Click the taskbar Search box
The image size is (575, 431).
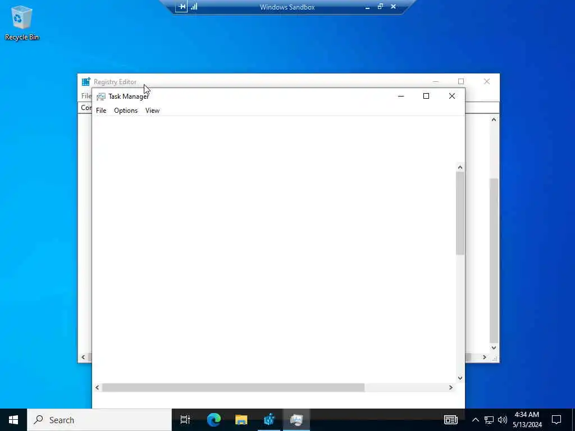(x=99, y=420)
